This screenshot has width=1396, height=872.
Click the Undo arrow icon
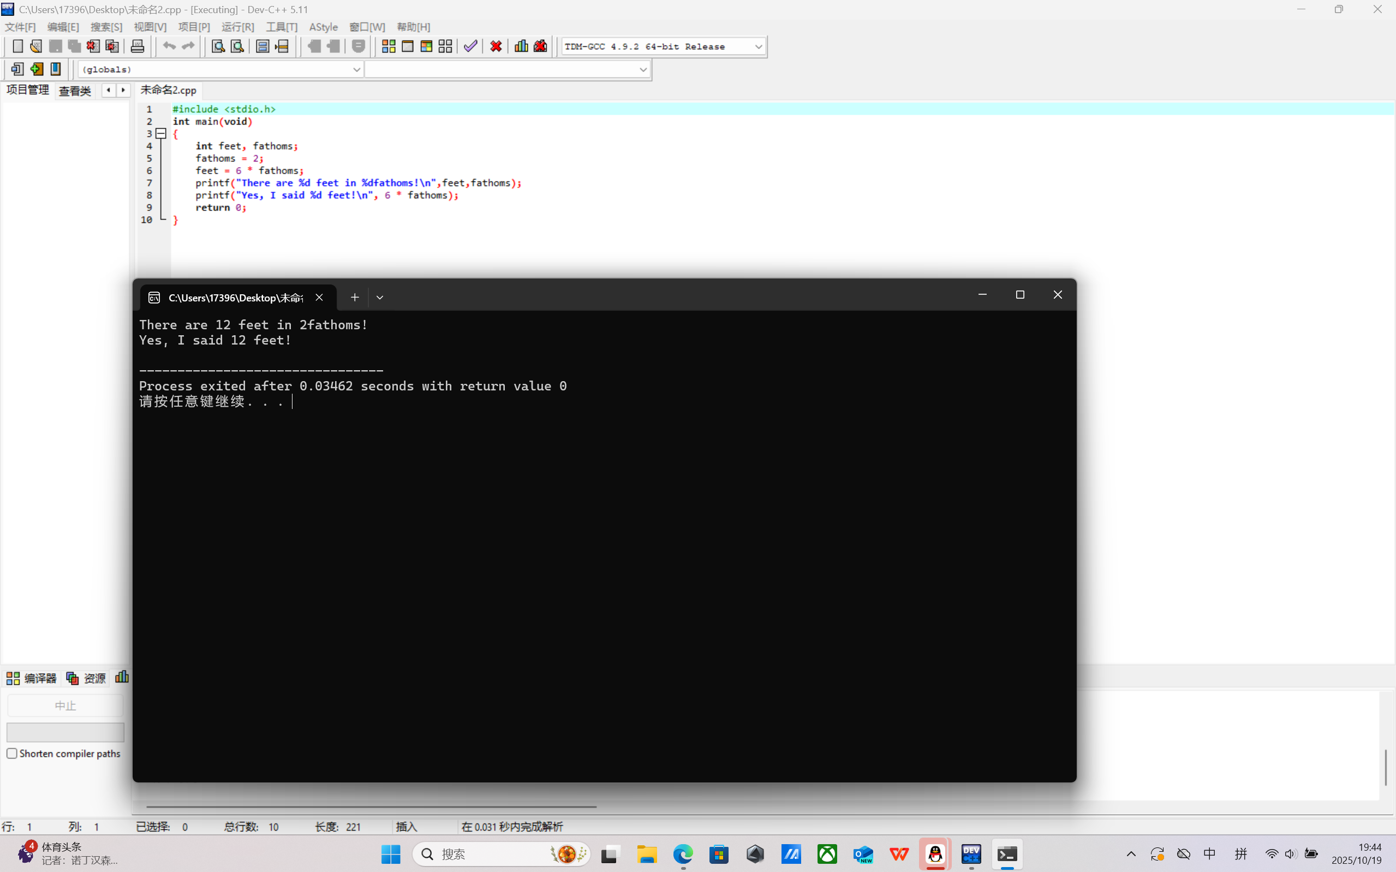pyautogui.click(x=169, y=46)
